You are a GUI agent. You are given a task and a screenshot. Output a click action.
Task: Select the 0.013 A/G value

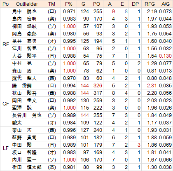165,71
